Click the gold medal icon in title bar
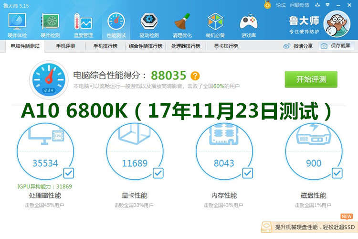Viewport: 358px width, 239px height. coord(267,5)
